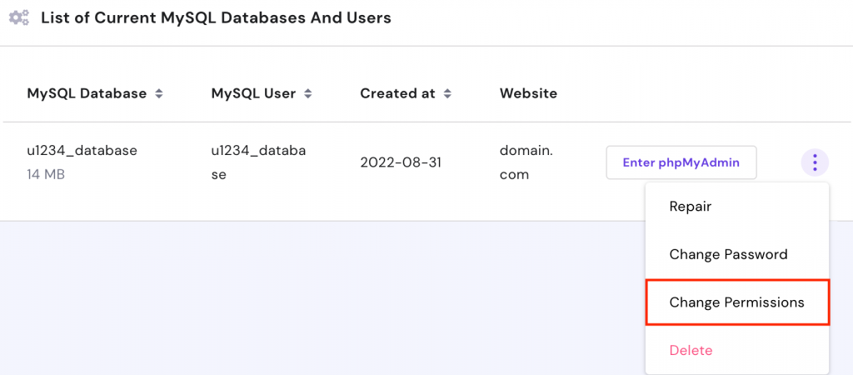Select Repair from the dropdown menu
This screenshot has height=375, width=853.
(x=691, y=206)
